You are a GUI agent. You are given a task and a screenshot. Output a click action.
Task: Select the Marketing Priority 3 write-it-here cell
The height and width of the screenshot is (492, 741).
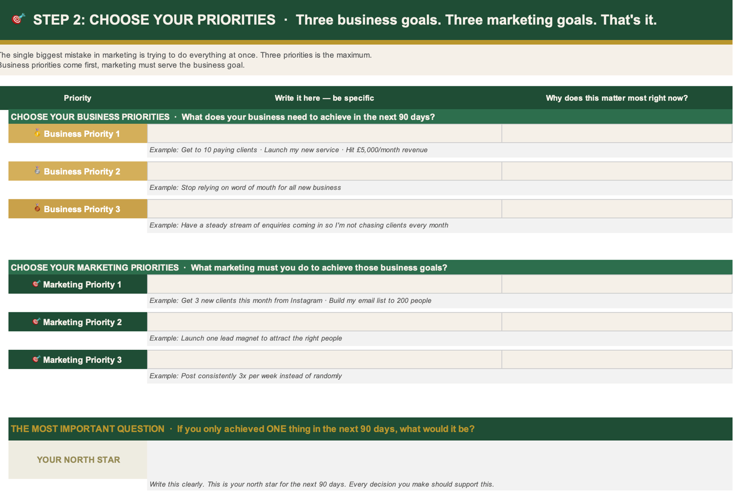325,359
